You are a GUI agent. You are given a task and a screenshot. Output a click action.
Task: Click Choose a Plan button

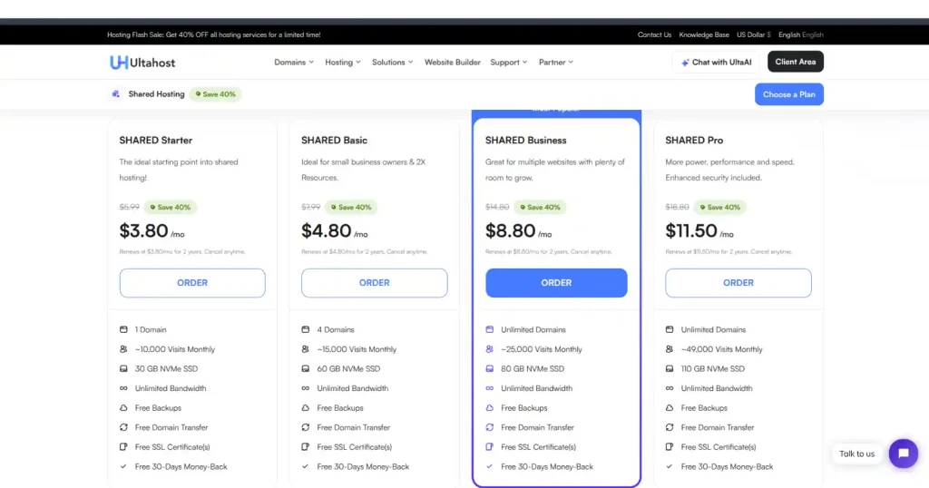point(788,94)
